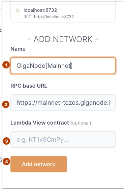Click the network list strip above localhost entry
This screenshot has width=124, height=189.
(63, 3)
